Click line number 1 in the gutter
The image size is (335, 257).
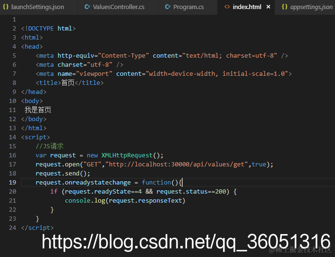click(14, 20)
